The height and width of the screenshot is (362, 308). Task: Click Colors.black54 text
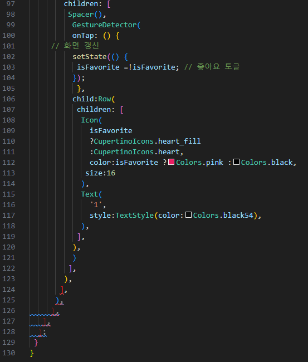click(x=223, y=216)
